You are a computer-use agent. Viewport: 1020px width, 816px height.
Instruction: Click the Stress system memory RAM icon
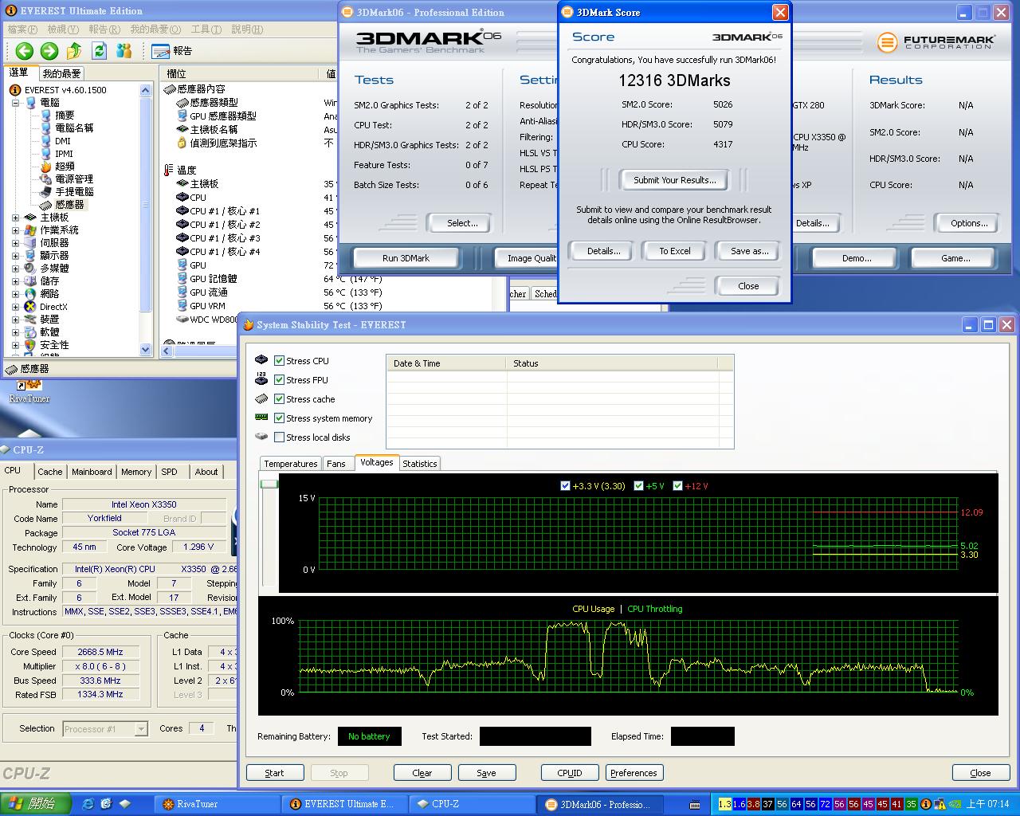tap(261, 418)
